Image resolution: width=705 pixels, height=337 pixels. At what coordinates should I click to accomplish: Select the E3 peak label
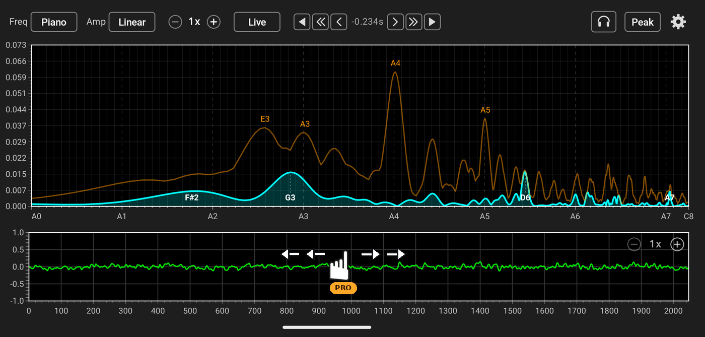(x=265, y=119)
